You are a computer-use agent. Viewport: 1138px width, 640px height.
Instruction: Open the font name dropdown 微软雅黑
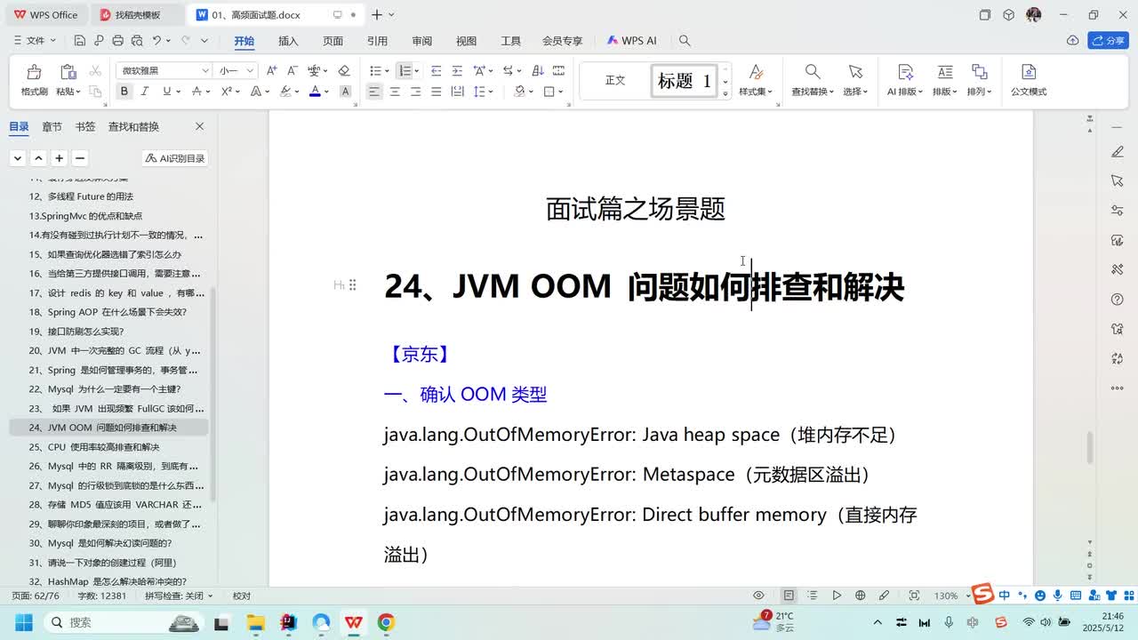[204, 70]
